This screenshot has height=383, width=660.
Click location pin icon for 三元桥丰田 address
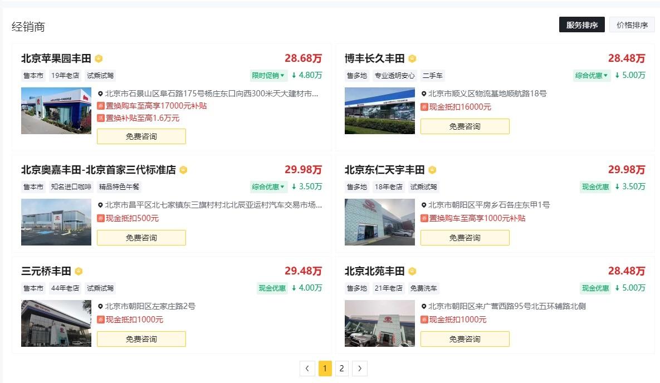pyautogui.click(x=100, y=307)
